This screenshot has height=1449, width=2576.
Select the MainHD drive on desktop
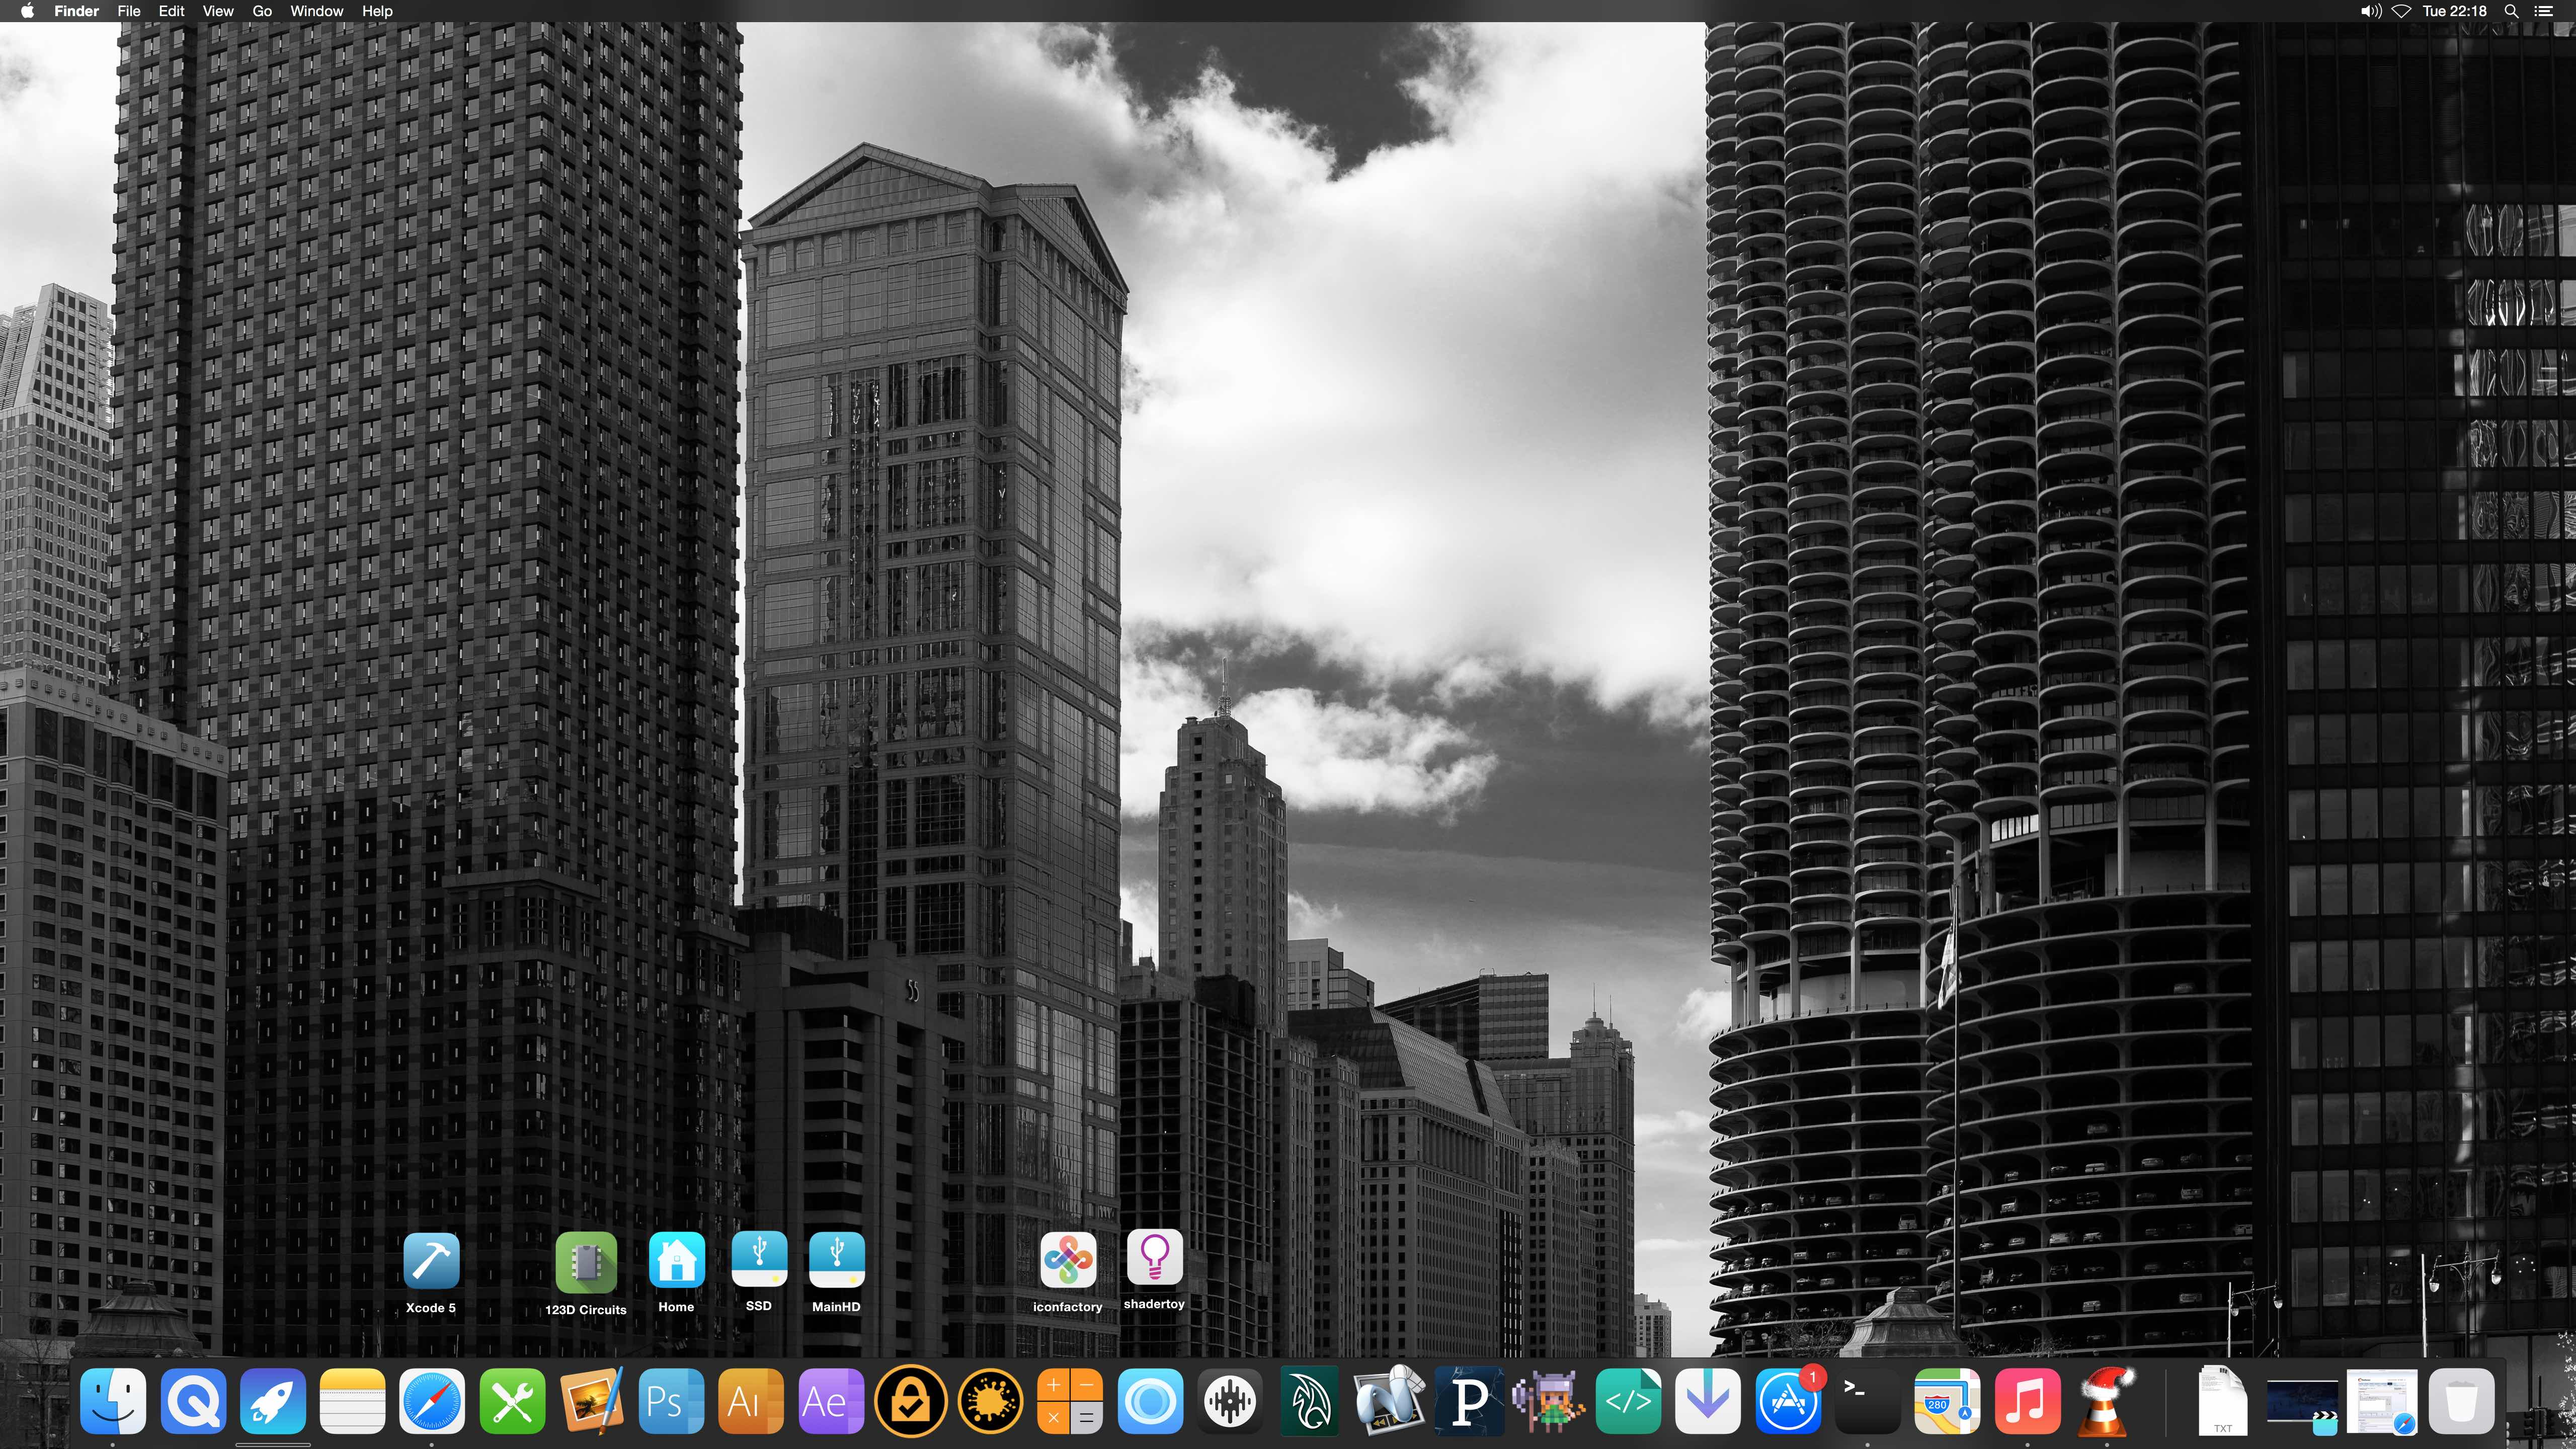[836, 1260]
